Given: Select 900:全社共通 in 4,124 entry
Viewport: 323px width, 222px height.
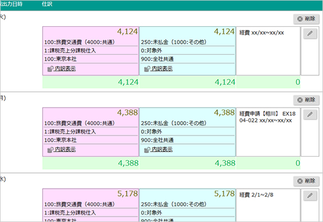Looking at the screenshot, I should [157, 59].
